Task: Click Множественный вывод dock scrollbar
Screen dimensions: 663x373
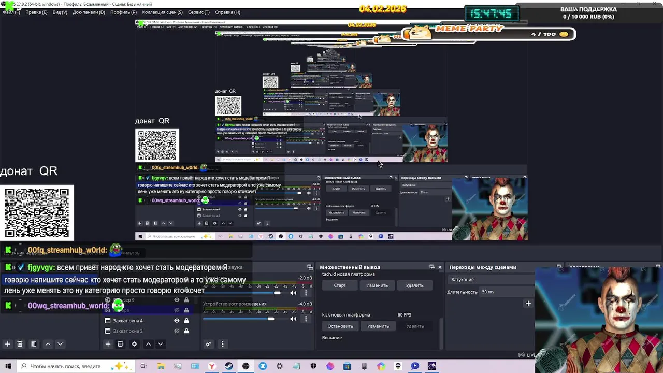Action: pos(441,334)
